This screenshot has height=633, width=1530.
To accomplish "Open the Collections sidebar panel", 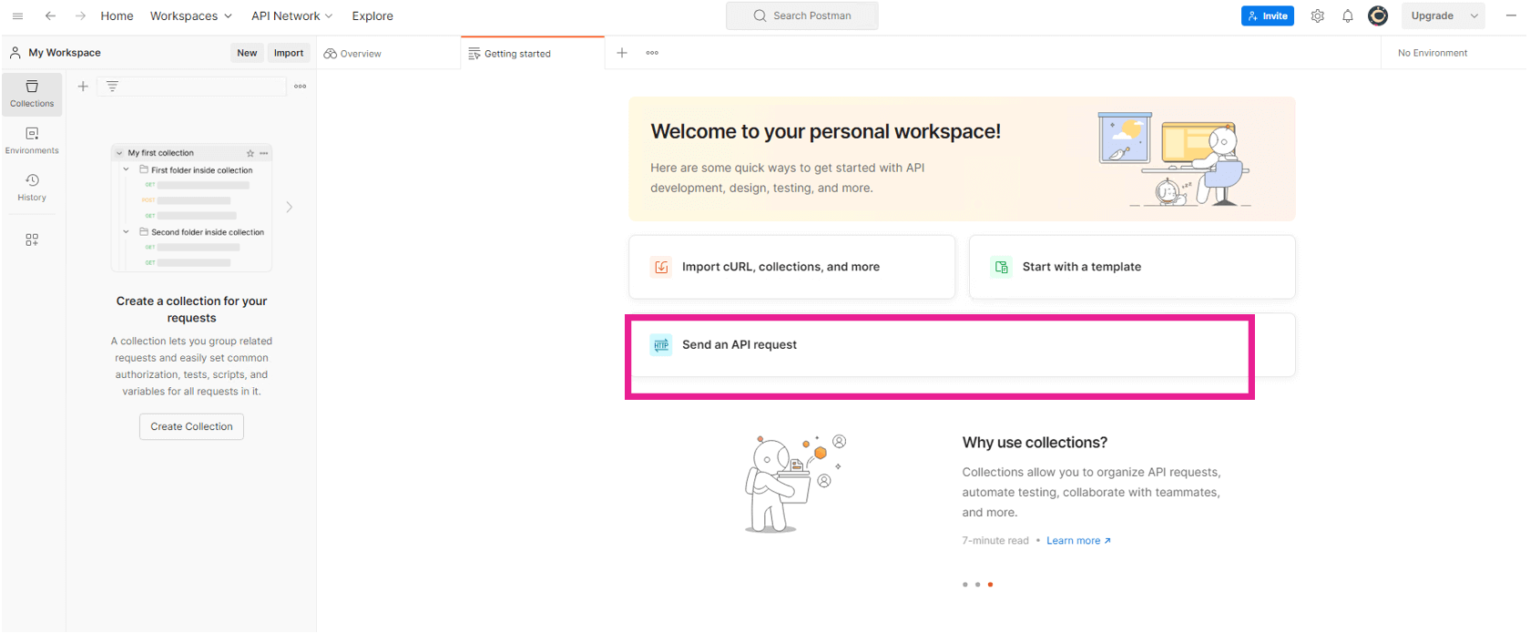I will click(x=32, y=94).
